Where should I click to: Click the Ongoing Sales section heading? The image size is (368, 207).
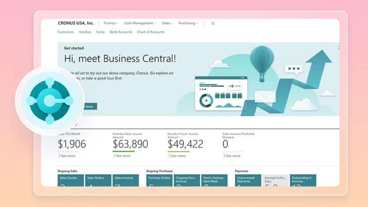67,171
